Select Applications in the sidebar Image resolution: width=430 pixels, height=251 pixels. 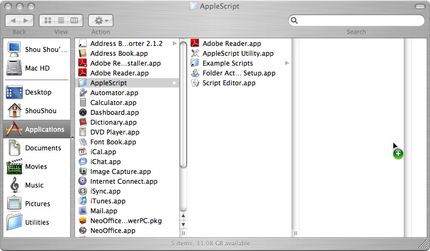click(x=37, y=129)
